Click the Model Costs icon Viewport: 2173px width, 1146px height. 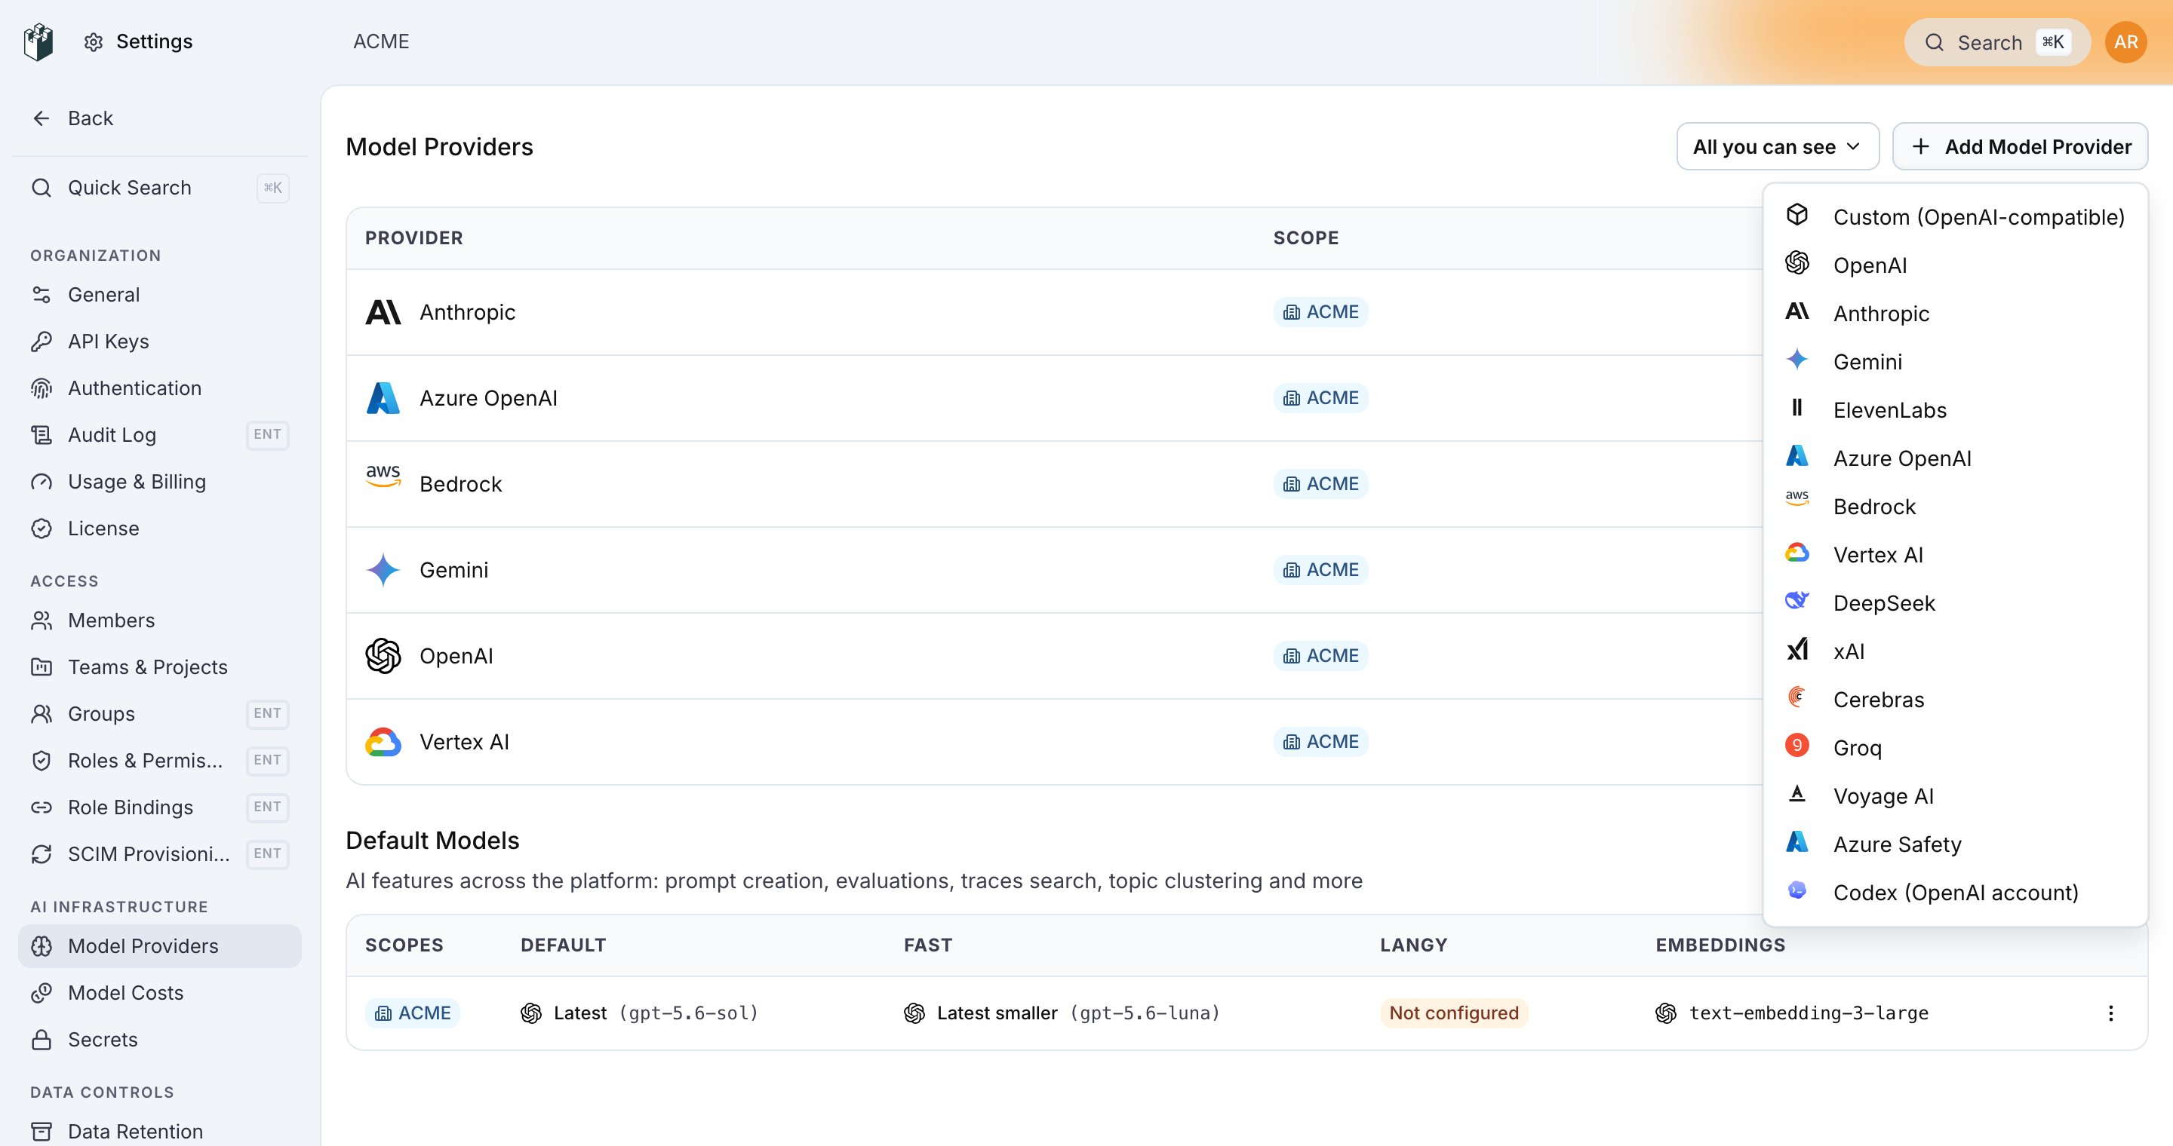coord(41,993)
